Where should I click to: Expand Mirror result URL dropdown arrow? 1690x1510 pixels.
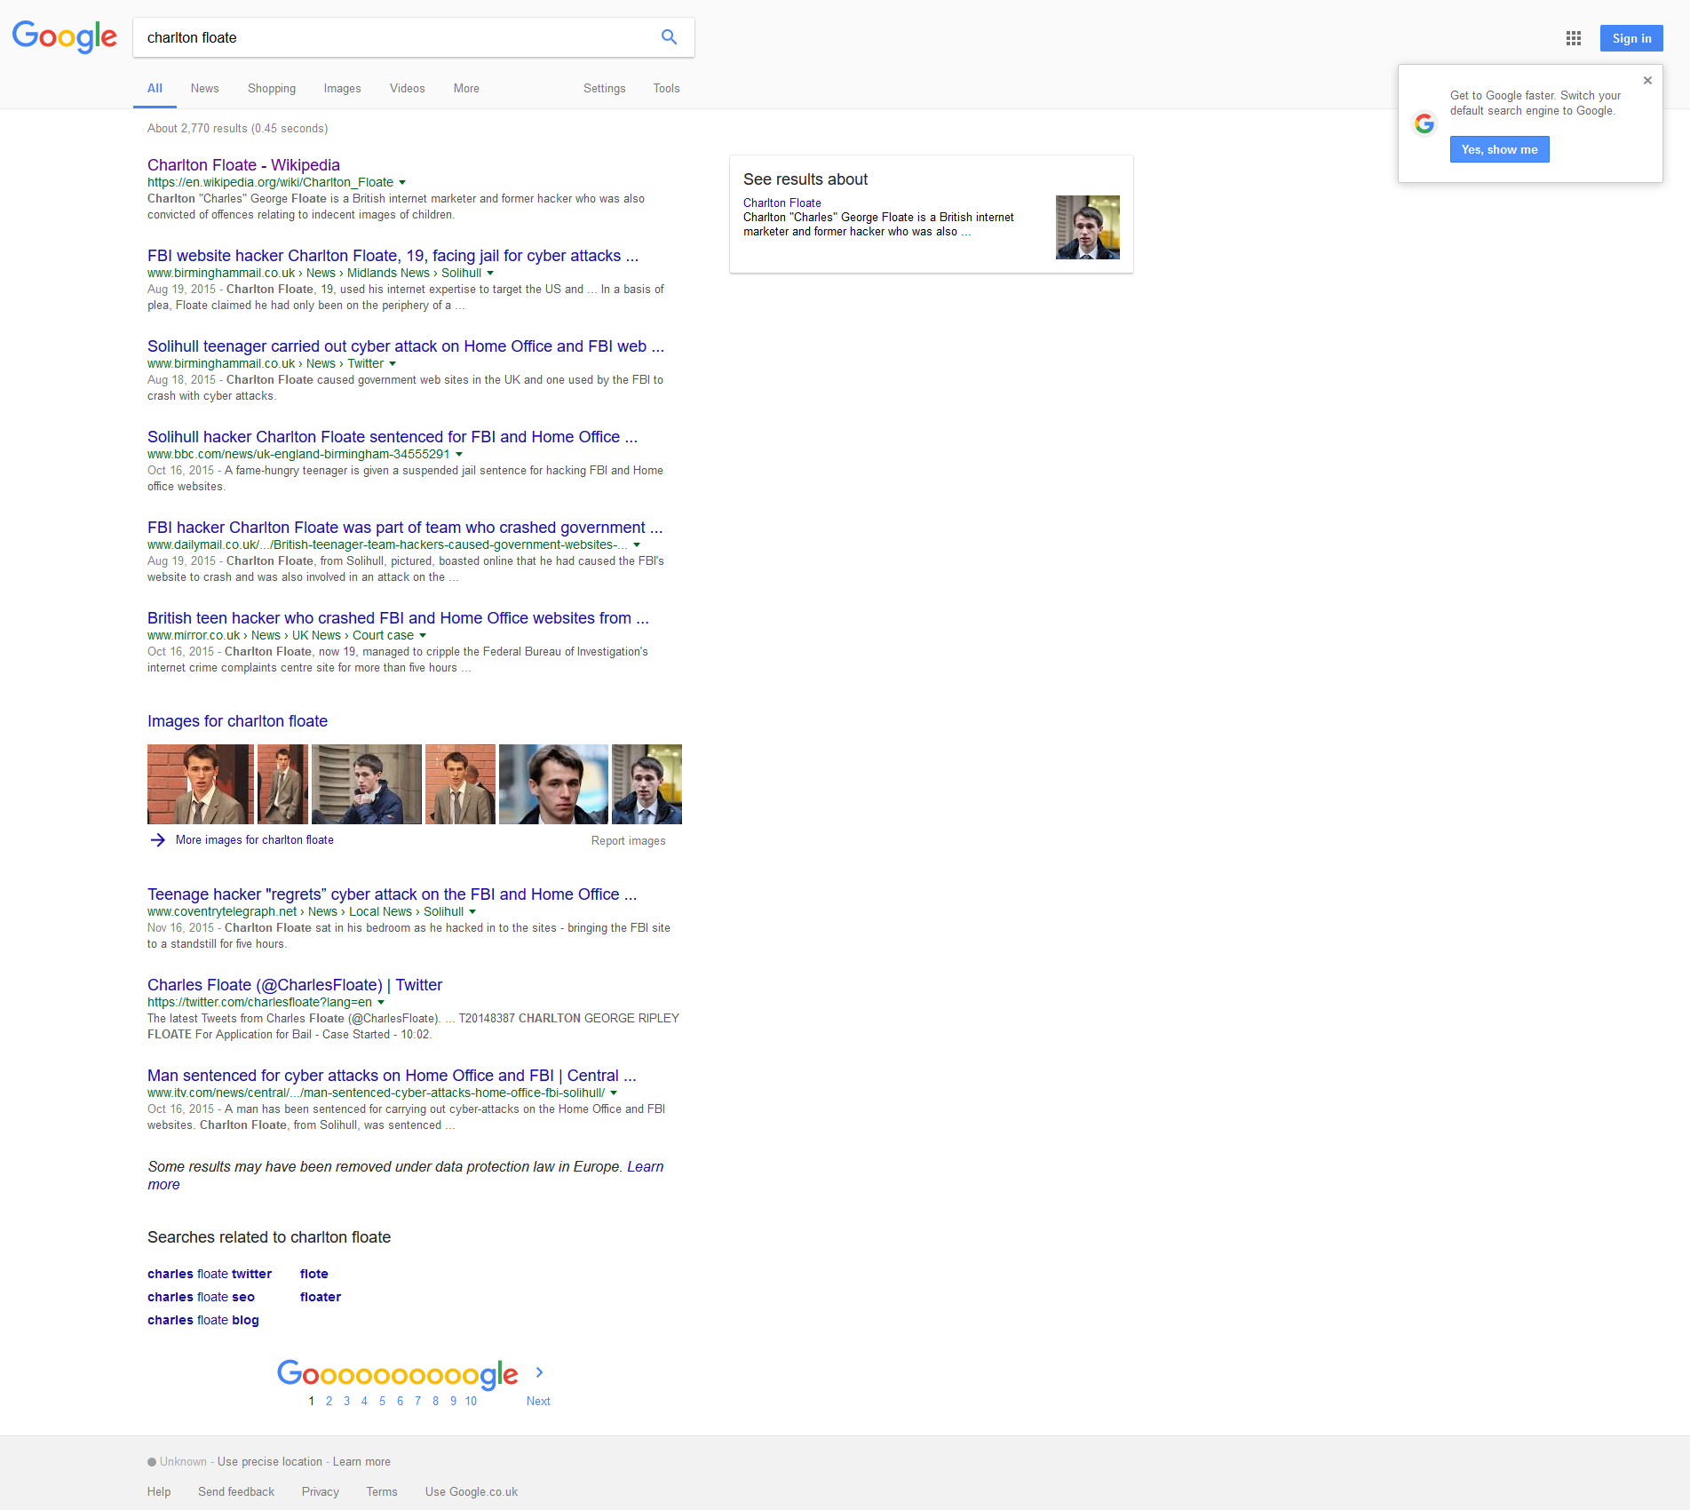pyautogui.click(x=423, y=636)
